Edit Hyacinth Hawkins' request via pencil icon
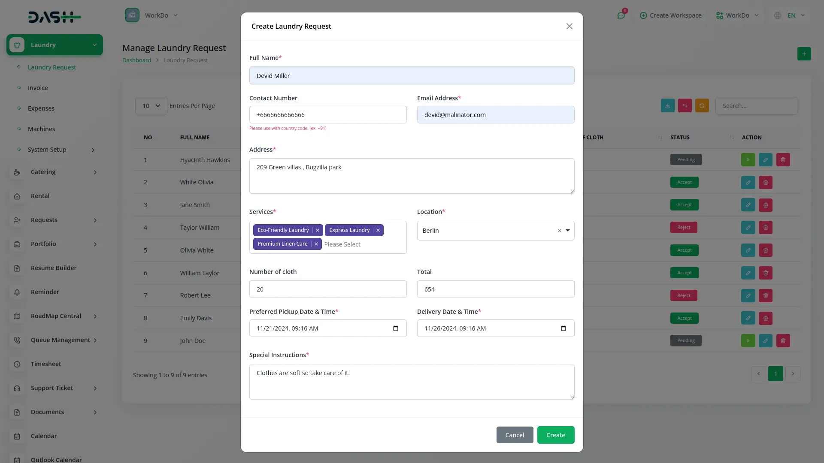This screenshot has height=463, width=824. (x=765, y=159)
